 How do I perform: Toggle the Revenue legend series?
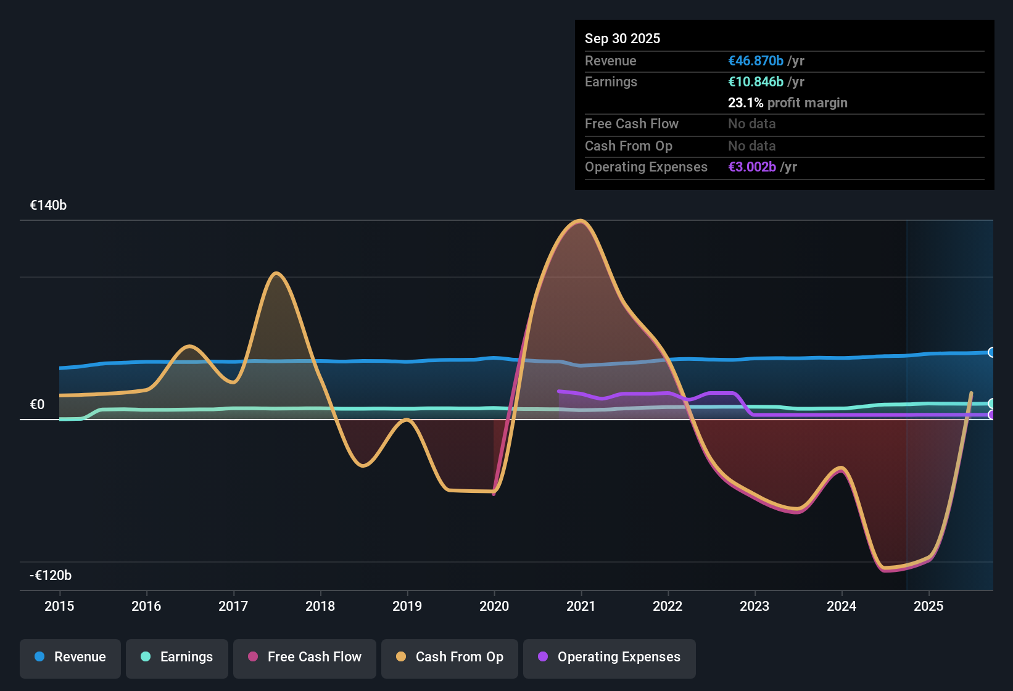(70, 657)
